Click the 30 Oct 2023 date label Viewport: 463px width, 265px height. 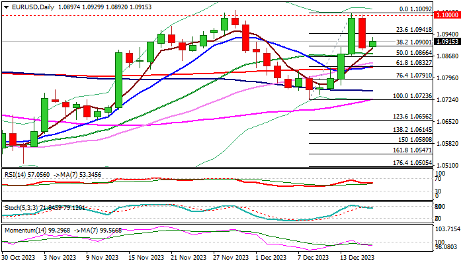(20, 257)
